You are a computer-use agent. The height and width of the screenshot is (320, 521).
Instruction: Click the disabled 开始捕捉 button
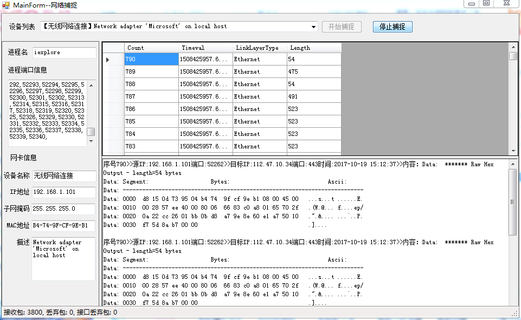pos(342,27)
